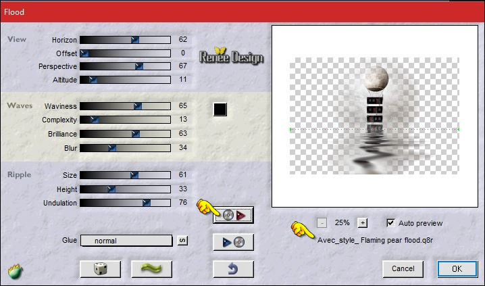
Task: Adjust the Undulation slider
Action: pyautogui.click(x=125, y=203)
